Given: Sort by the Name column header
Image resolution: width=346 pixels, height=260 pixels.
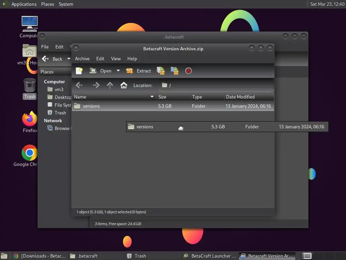Looking at the screenshot, I should click(114, 97).
